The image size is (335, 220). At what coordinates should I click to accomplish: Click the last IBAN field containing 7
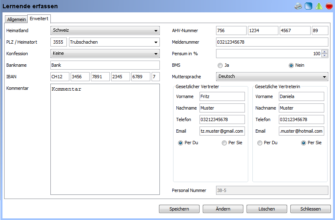pyautogui.click(x=156, y=77)
